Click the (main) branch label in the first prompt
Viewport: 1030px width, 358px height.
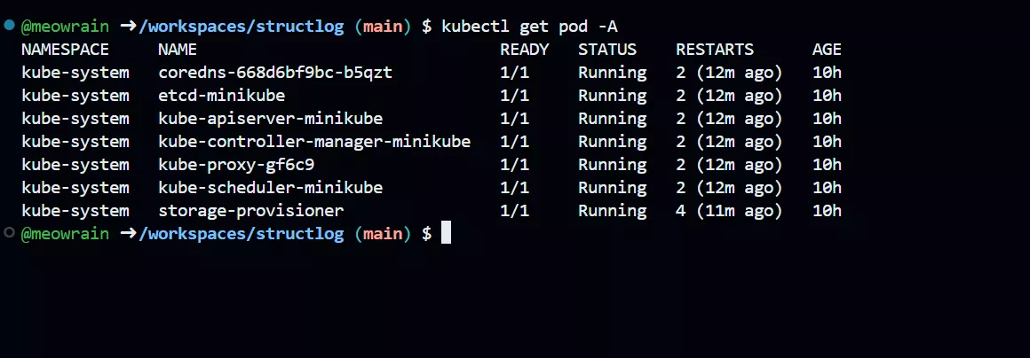point(383,27)
